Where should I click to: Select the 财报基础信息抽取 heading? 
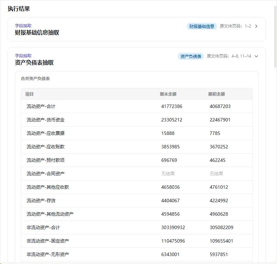[37, 32]
